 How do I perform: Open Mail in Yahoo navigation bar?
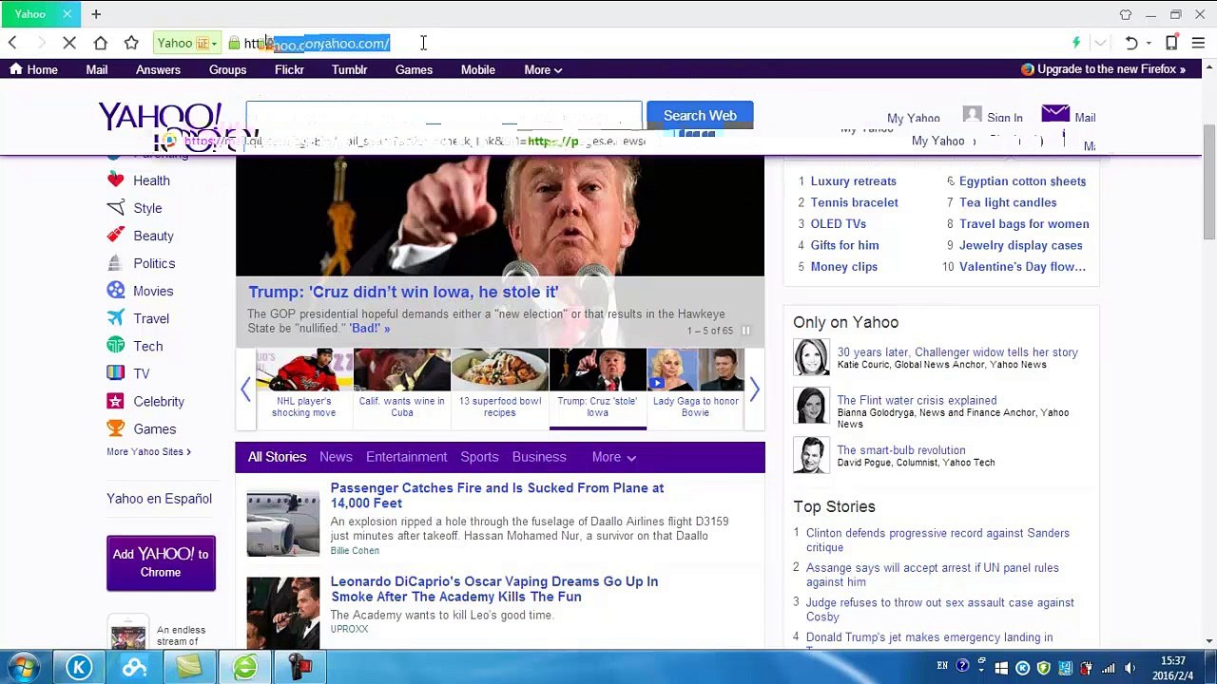click(x=97, y=69)
